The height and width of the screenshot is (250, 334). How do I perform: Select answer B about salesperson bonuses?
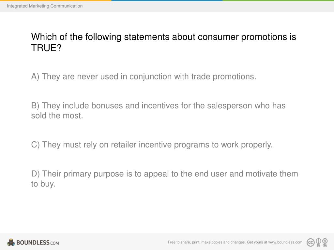(158, 111)
